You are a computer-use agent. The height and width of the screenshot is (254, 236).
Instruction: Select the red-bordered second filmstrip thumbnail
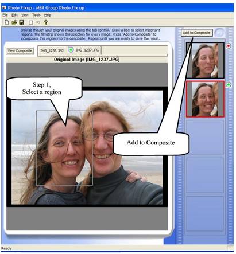205,99
